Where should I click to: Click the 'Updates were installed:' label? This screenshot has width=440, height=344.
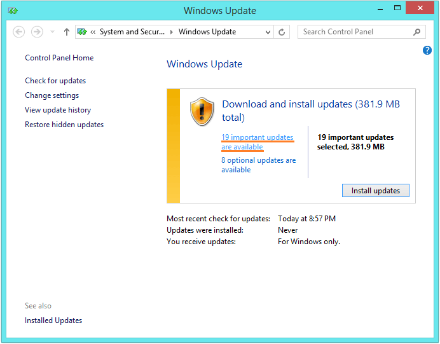[205, 230]
